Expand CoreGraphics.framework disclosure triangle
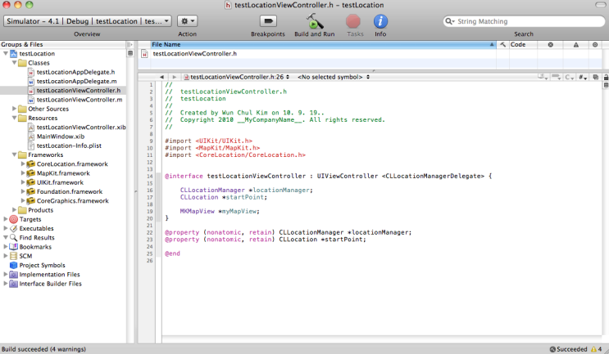Image resolution: width=609 pixels, height=354 pixels. coord(23,200)
